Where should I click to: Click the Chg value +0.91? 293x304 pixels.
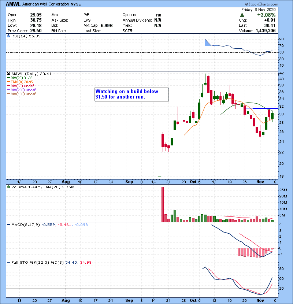[270, 20]
